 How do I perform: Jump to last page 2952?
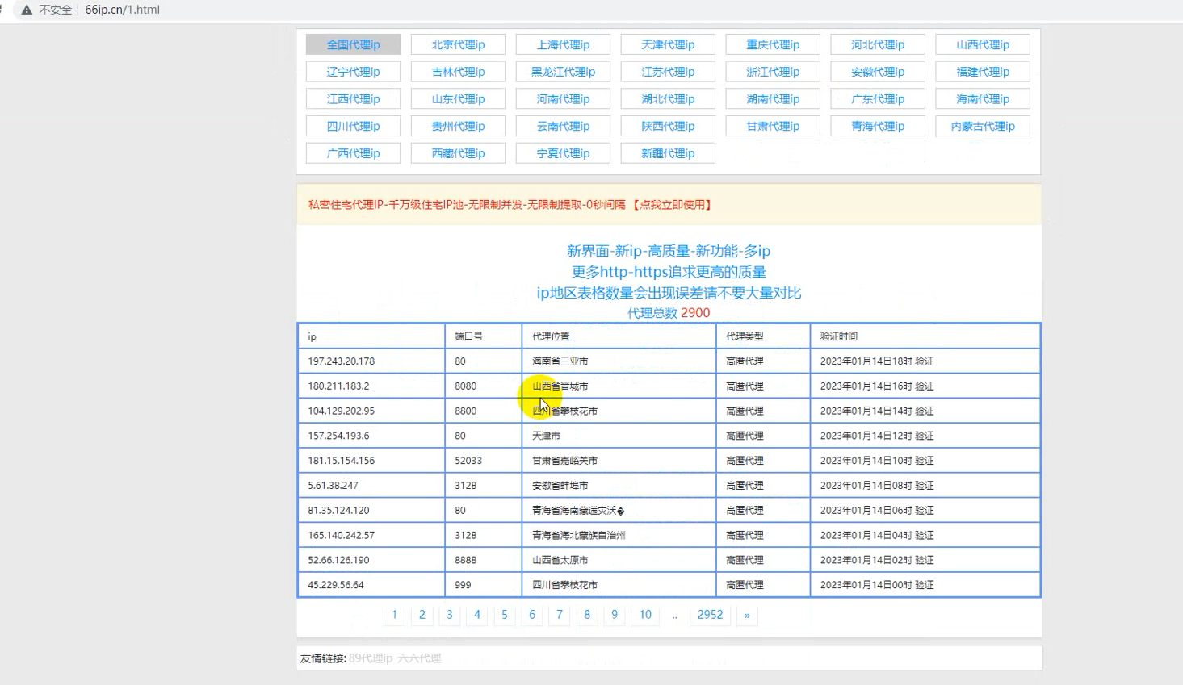710,615
